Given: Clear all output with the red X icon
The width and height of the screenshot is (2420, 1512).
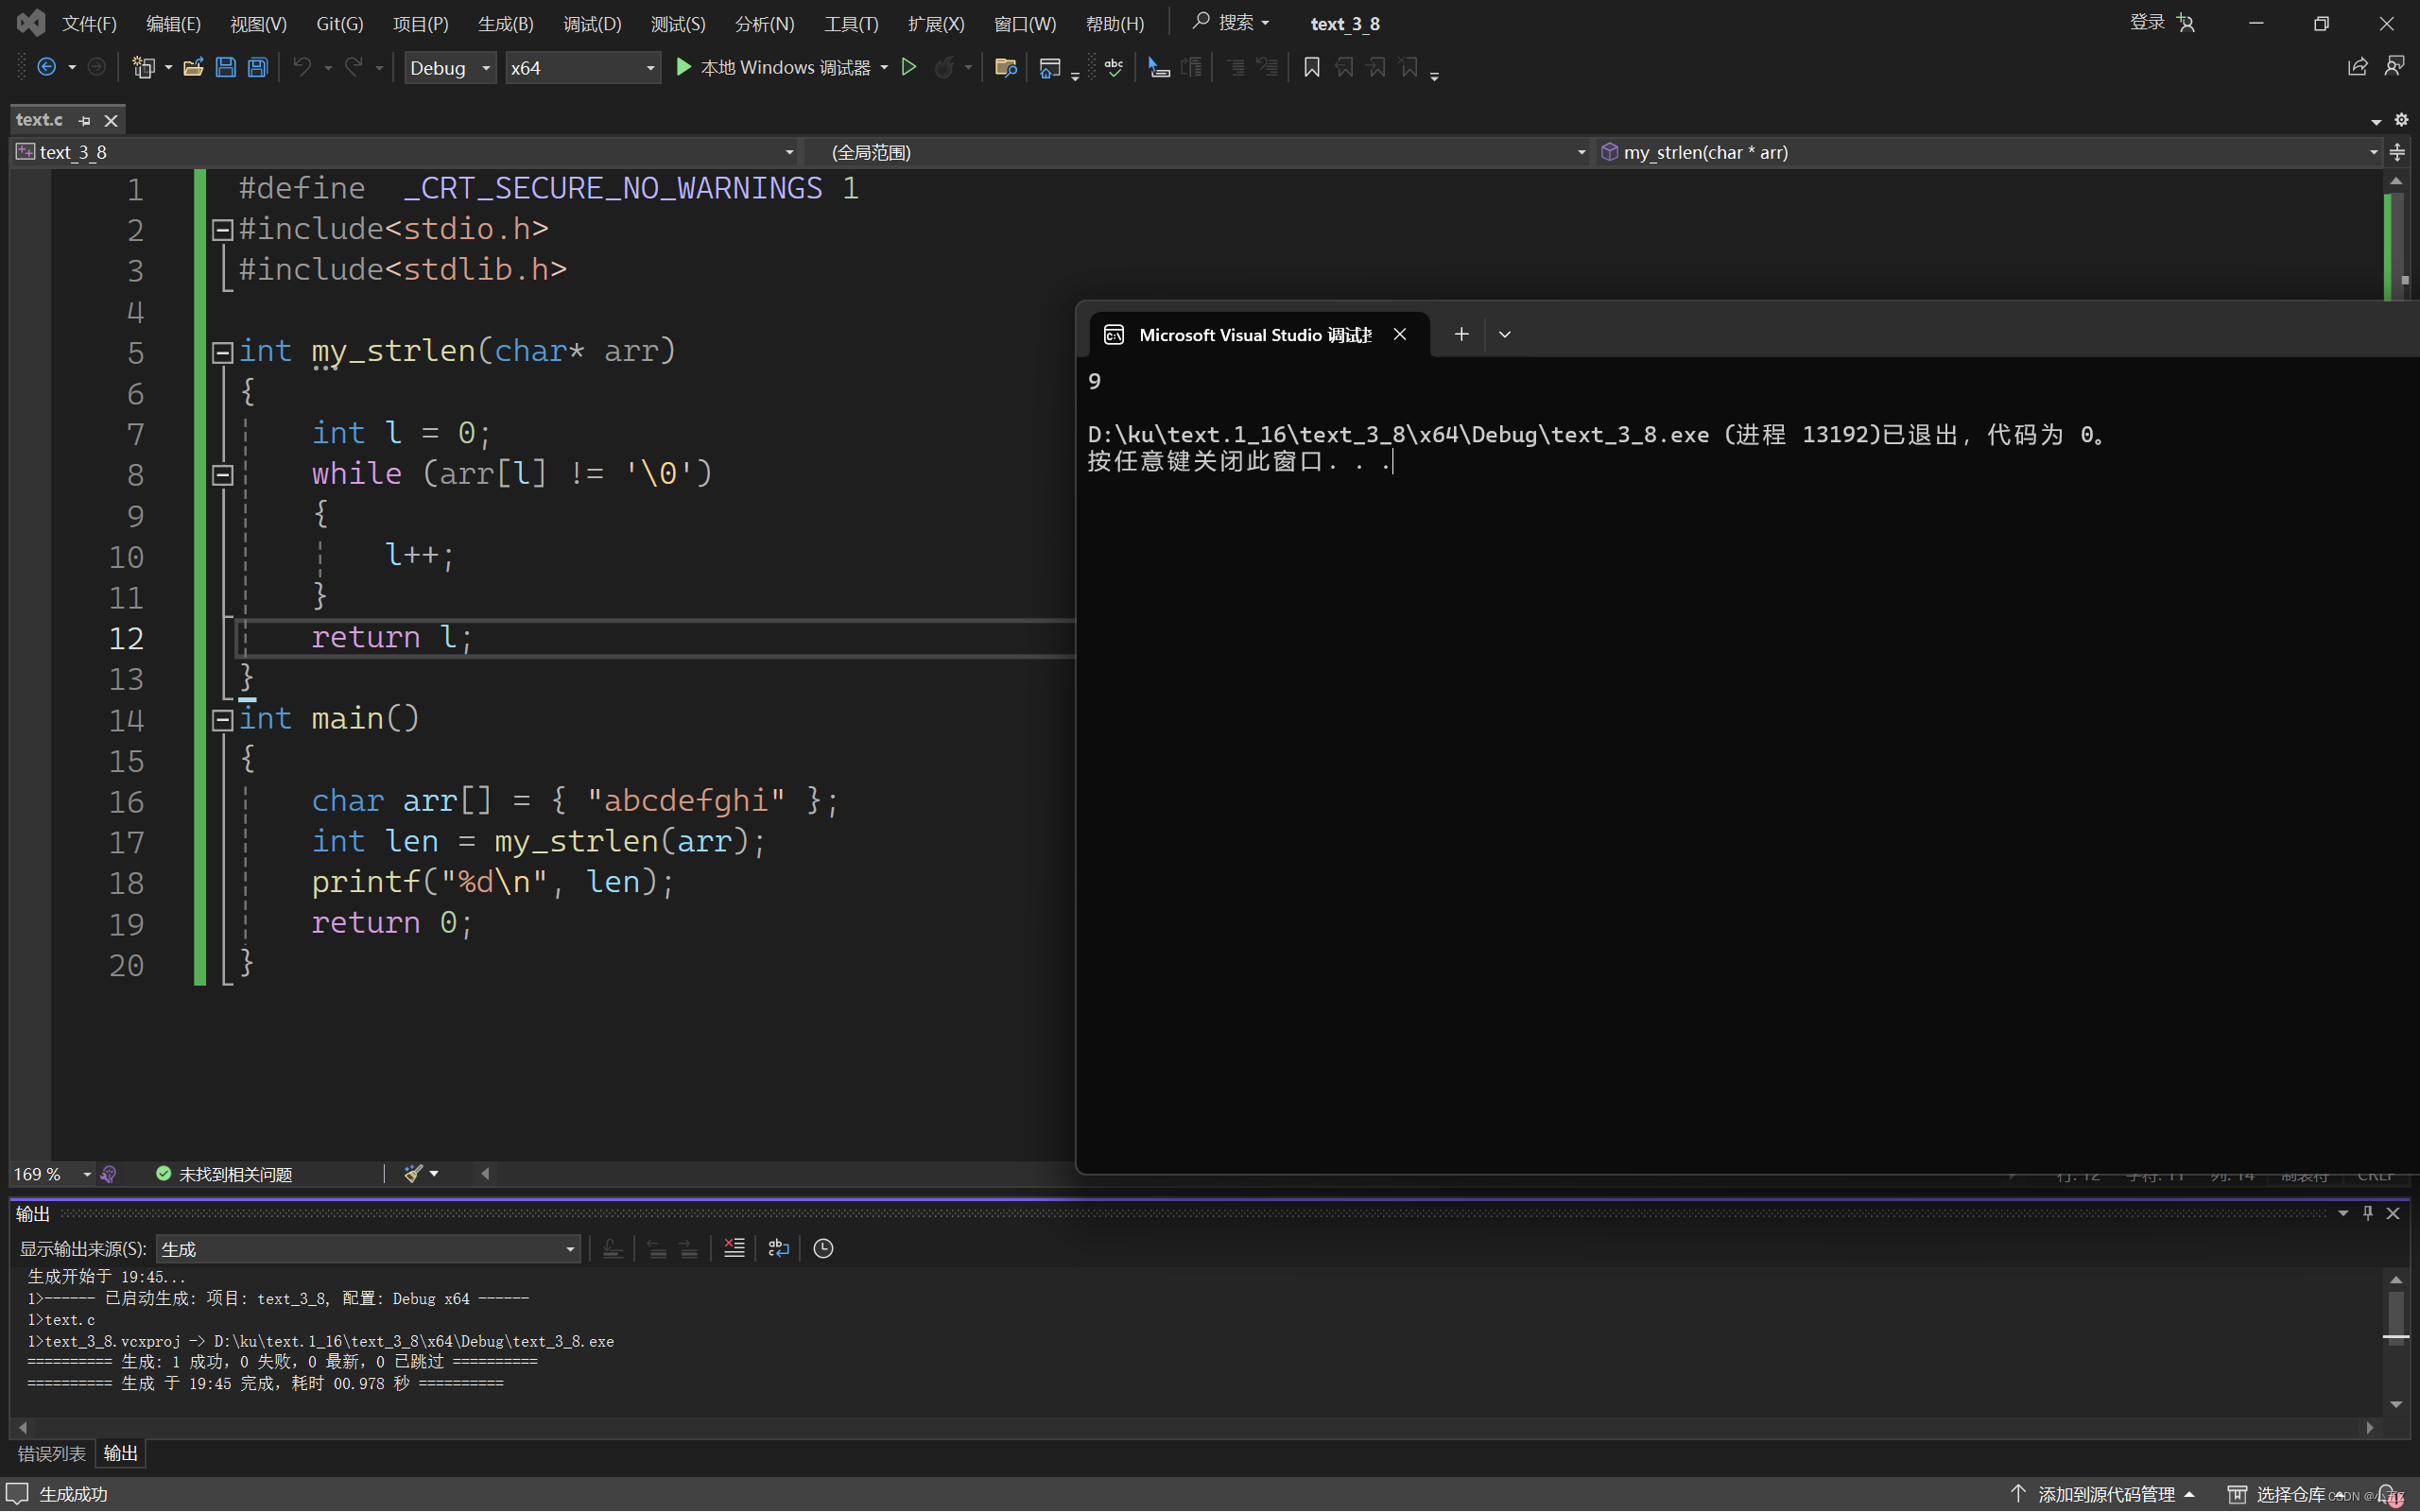Looking at the screenshot, I should point(734,1248).
